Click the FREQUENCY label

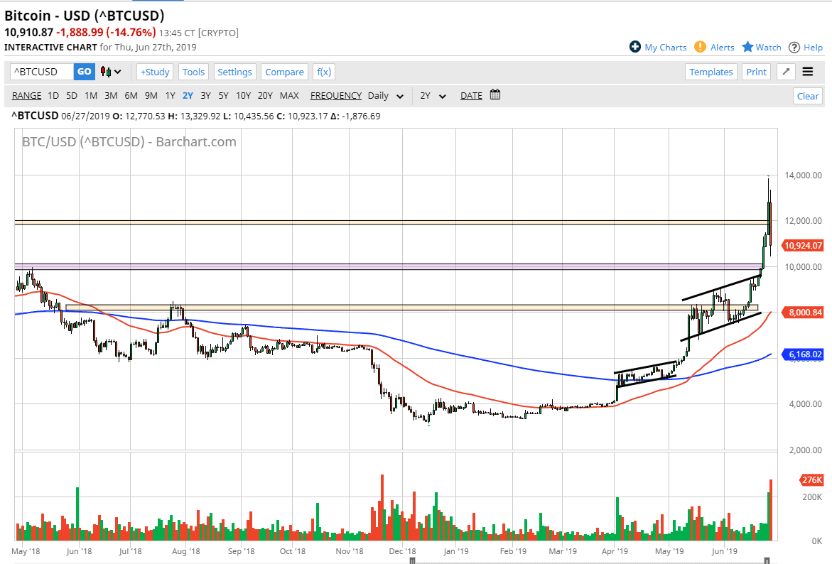[x=336, y=95]
